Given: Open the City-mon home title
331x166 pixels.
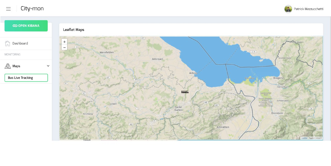Looking at the screenshot, I should pos(32,9).
